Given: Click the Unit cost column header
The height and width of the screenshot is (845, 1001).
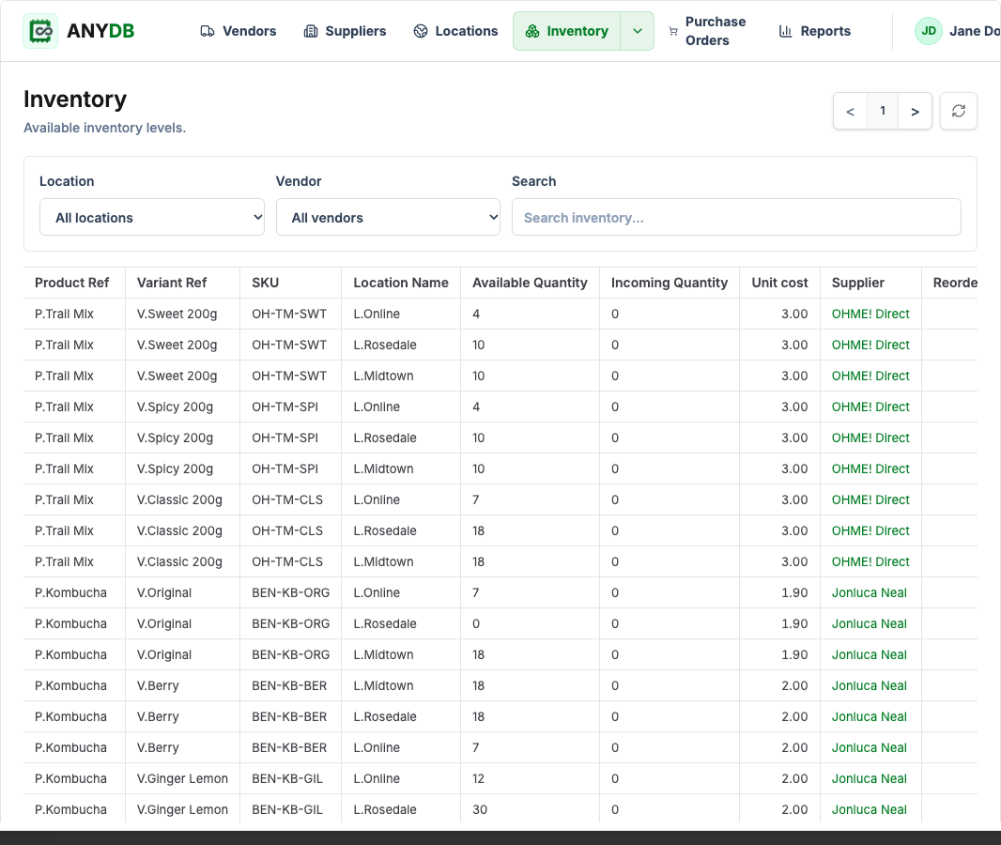Looking at the screenshot, I should pos(779,283).
